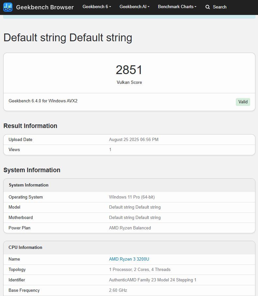Screen dimensions: 258x296
Task: Expand the Geekbench AI dropdown
Action: (x=134, y=7)
